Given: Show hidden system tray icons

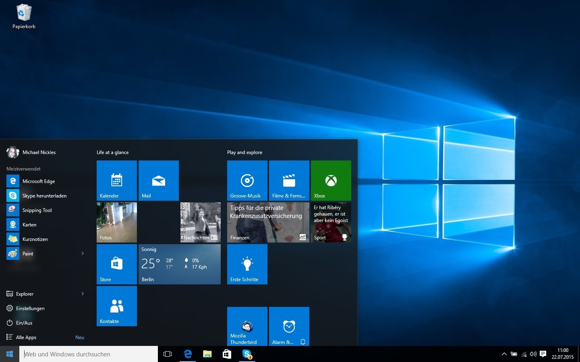Looking at the screenshot, I should (x=504, y=354).
